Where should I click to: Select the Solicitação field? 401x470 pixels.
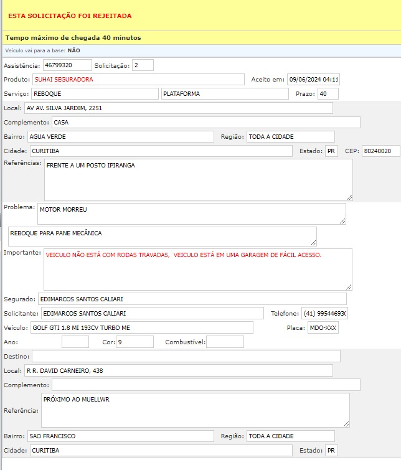point(142,65)
